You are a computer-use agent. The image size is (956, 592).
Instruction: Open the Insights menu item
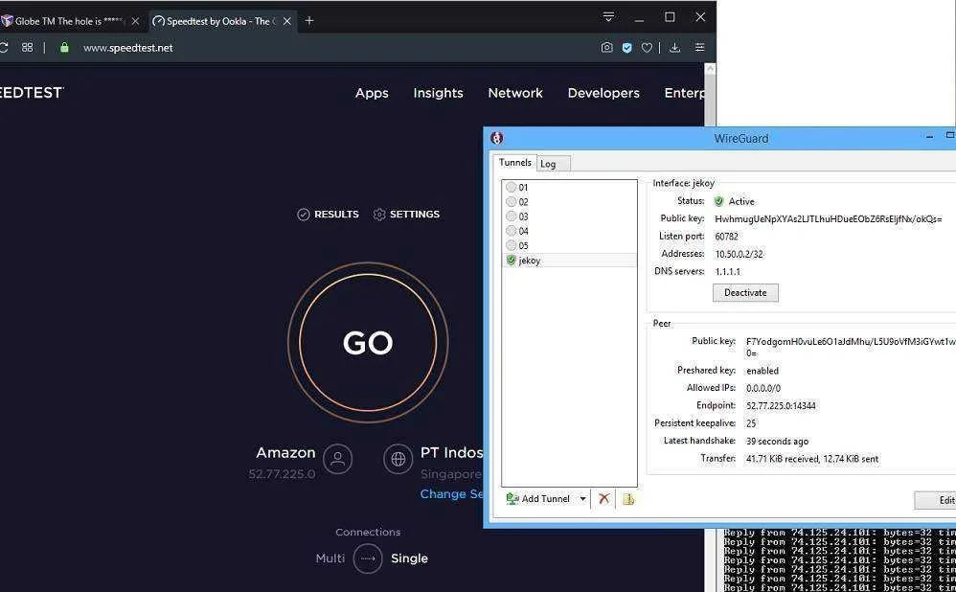click(438, 93)
